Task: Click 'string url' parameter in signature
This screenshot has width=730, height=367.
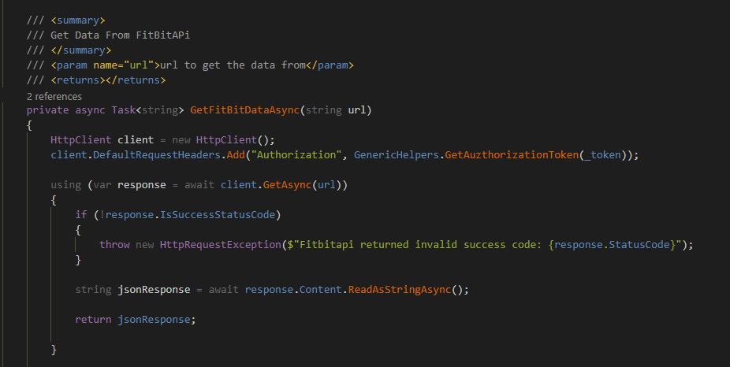Action: pos(335,110)
